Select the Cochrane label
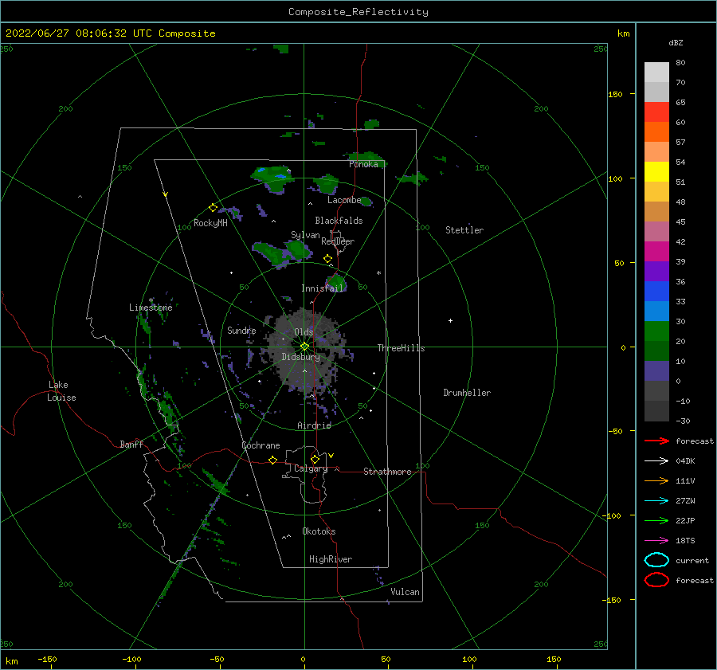Image resolution: width=717 pixels, height=670 pixels. pyautogui.click(x=261, y=445)
